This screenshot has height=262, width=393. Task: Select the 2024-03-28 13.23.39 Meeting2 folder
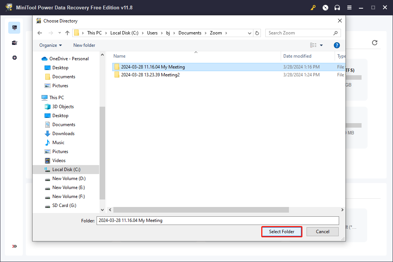150,75
